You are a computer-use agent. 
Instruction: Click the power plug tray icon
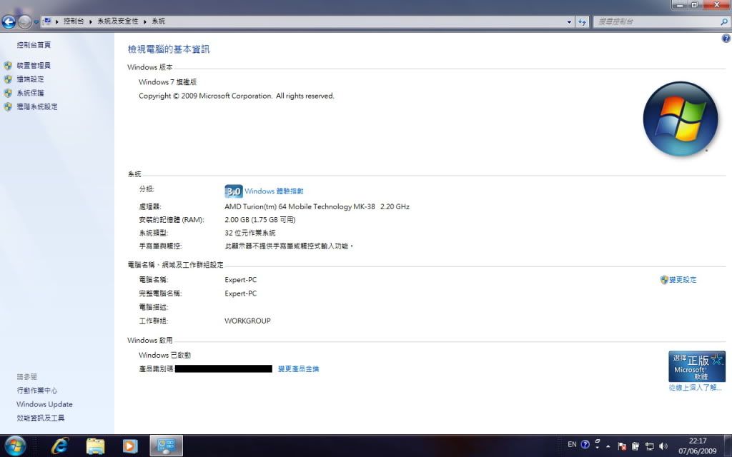(635, 446)
